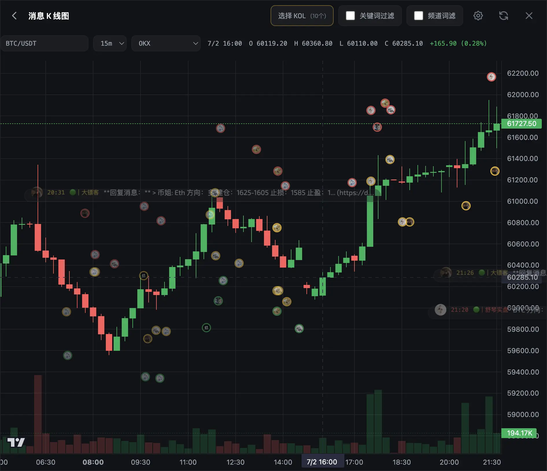The height and width of the screenshot is (471, 547).
Task: Open the OKX exchange dropdown
Action: point(166,43)
